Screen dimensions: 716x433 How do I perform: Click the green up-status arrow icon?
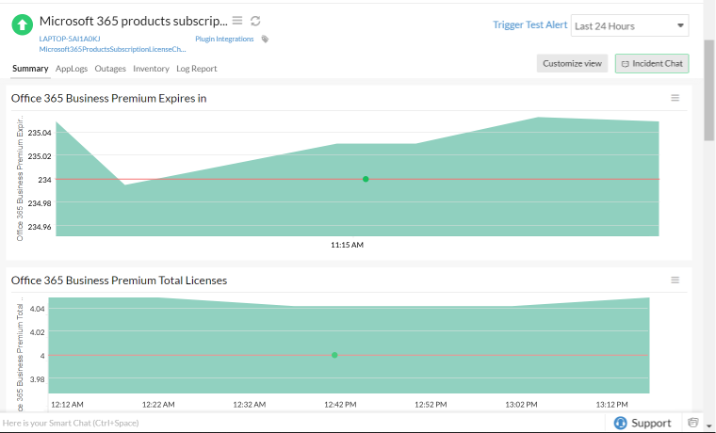coord(22,24)
